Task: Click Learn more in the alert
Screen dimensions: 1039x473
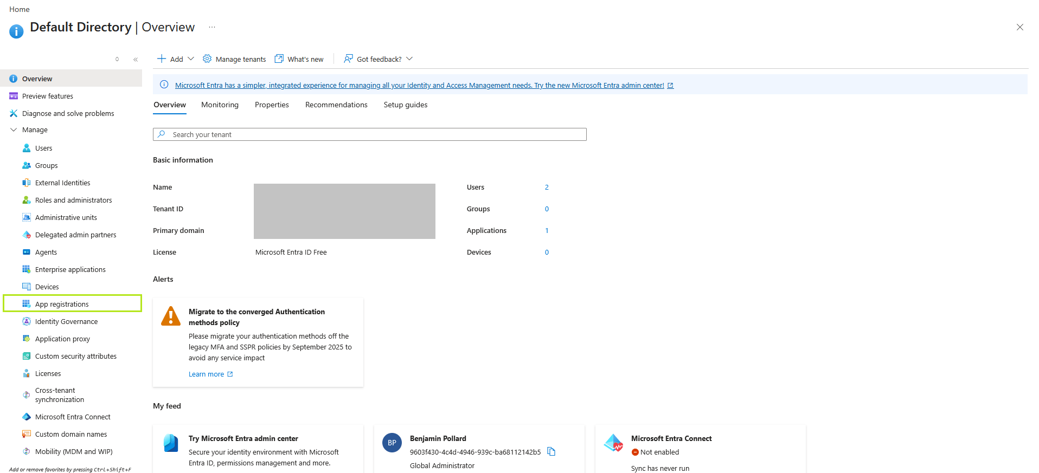Action: coord(210,374)
